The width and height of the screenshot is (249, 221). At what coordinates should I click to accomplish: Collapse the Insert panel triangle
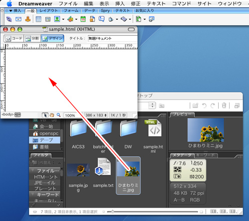[10, 11]
